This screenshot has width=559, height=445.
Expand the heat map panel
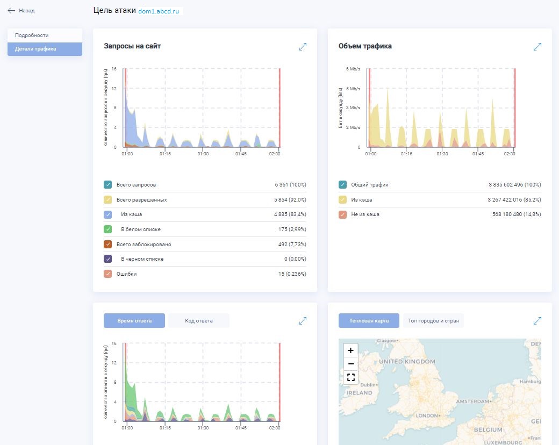[537, 321]
